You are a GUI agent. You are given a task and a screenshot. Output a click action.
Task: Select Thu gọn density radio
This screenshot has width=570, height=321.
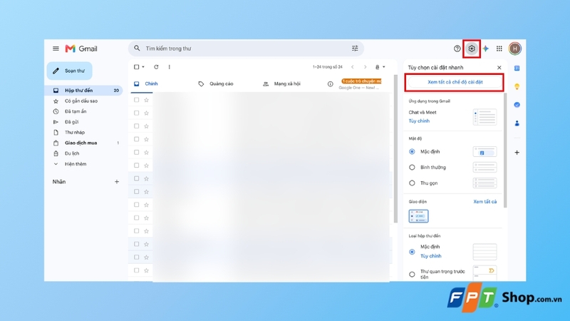tap(412, 183)
